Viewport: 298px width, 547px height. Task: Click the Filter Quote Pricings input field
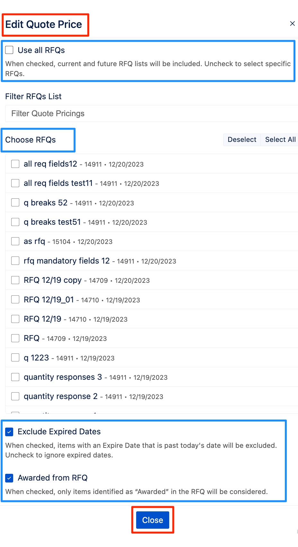(151, 114)
